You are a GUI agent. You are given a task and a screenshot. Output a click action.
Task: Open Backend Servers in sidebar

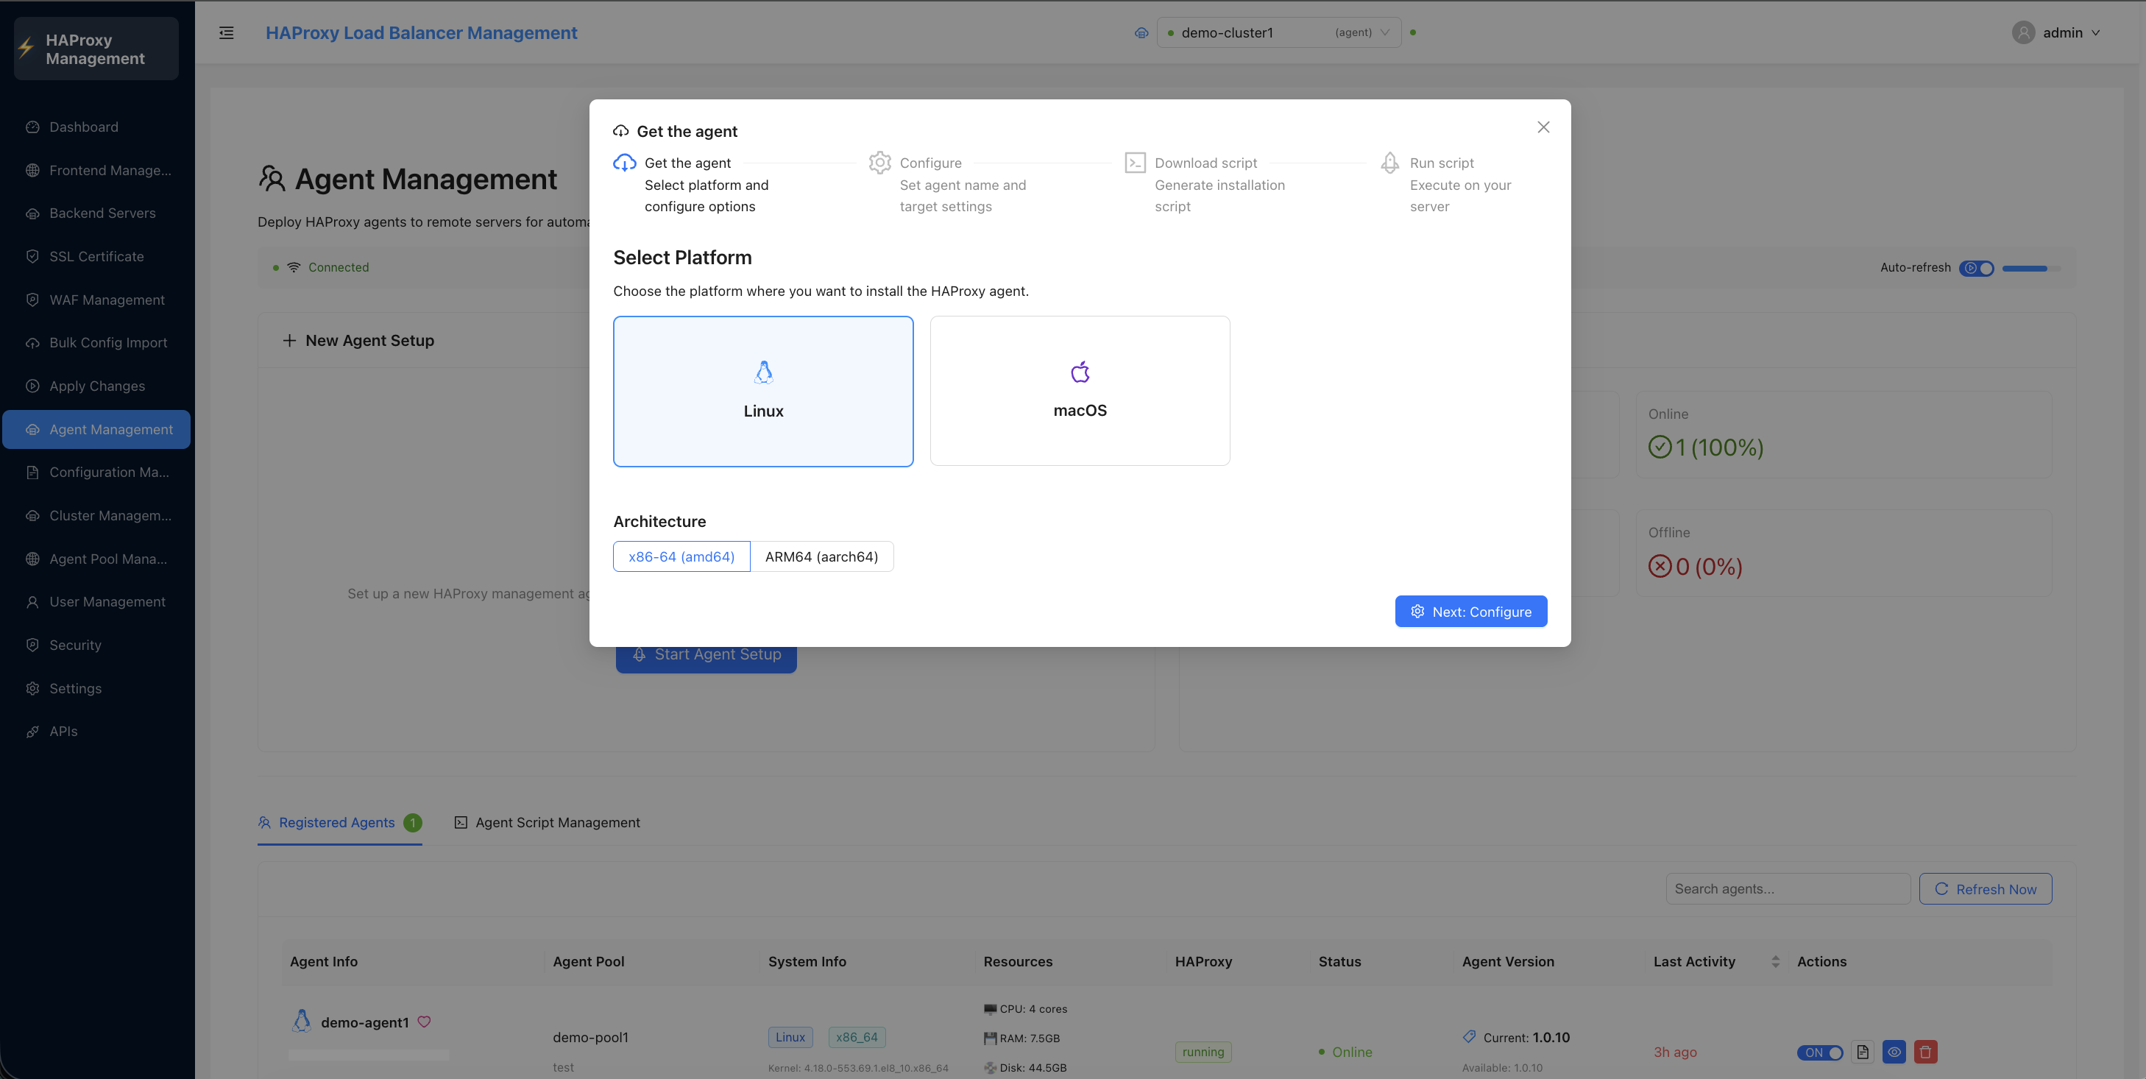coord(96,213)
